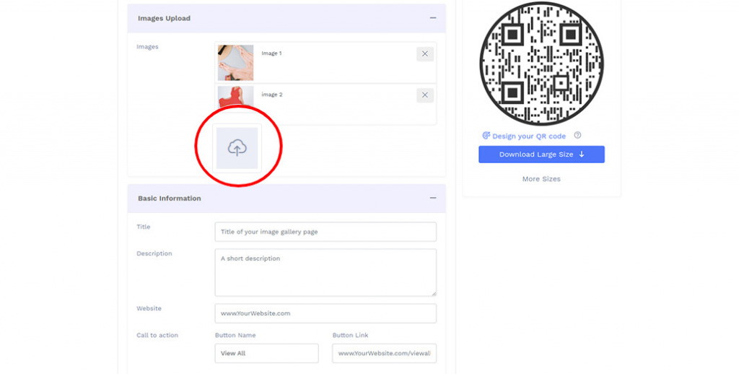Select the Website input field
739x374 pixels.
(325, 313)
